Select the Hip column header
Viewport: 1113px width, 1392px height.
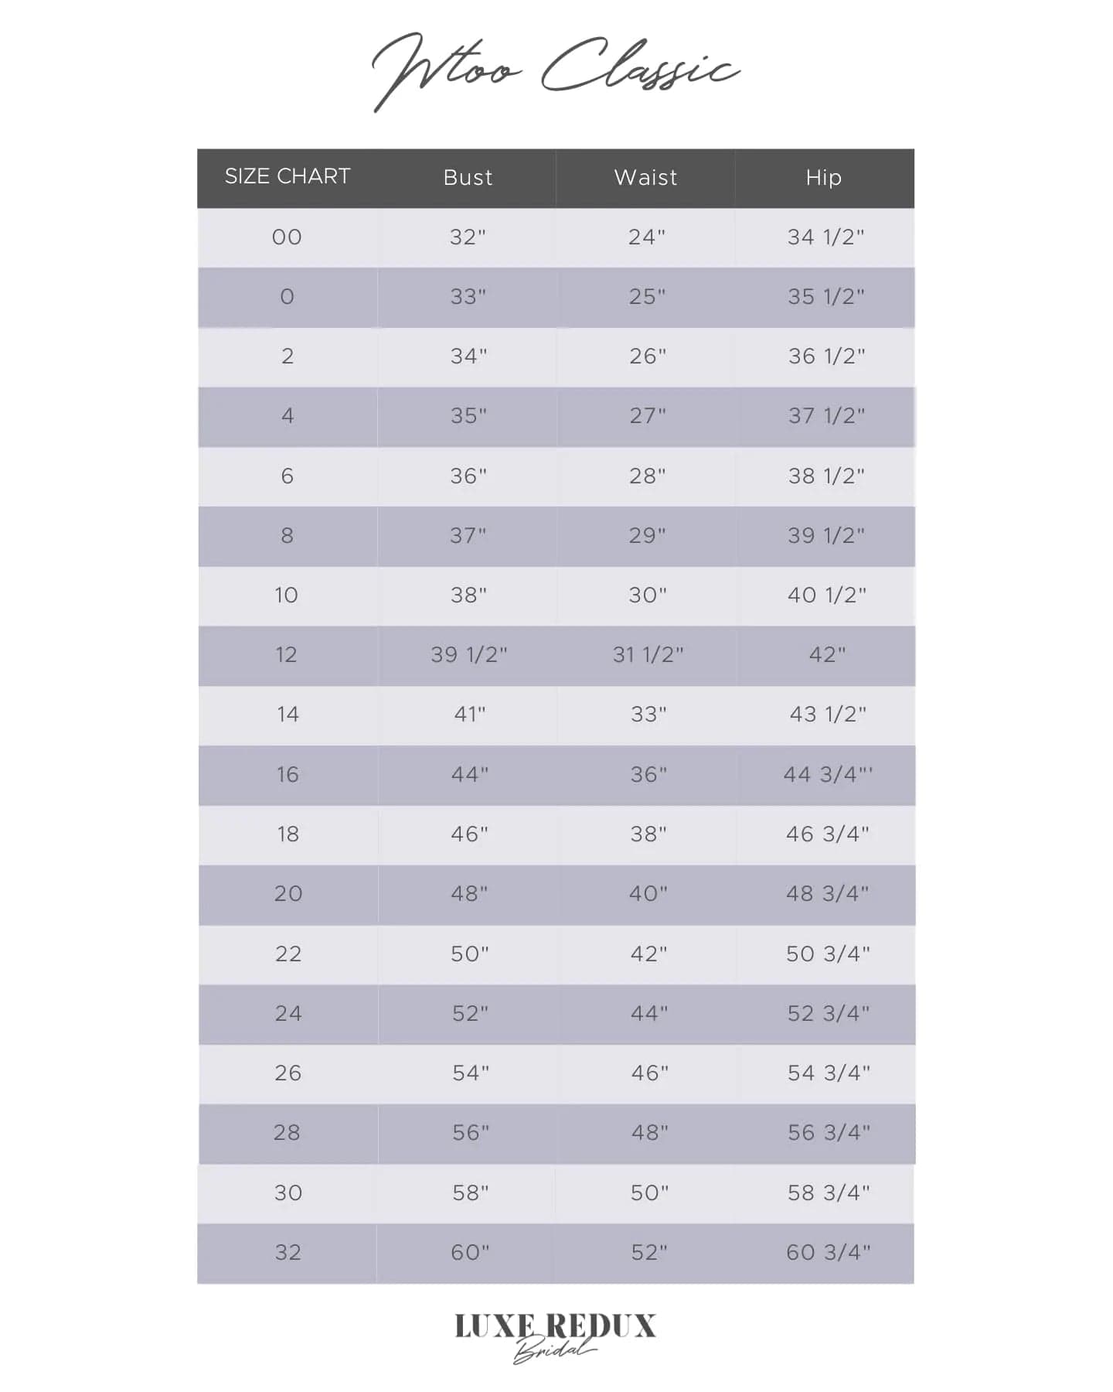click(x=824, y=178)
